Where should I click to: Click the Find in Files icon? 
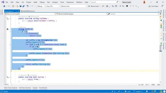pyautogui.click(x=103, y=6)
